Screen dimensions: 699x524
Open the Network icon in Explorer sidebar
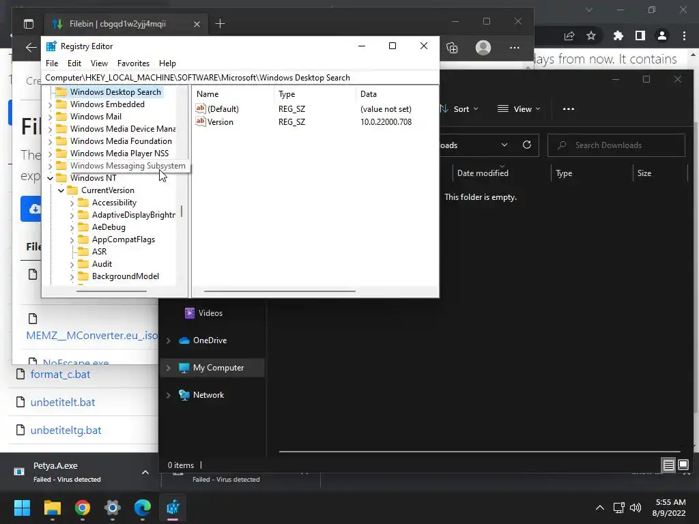tap(184, 395)
